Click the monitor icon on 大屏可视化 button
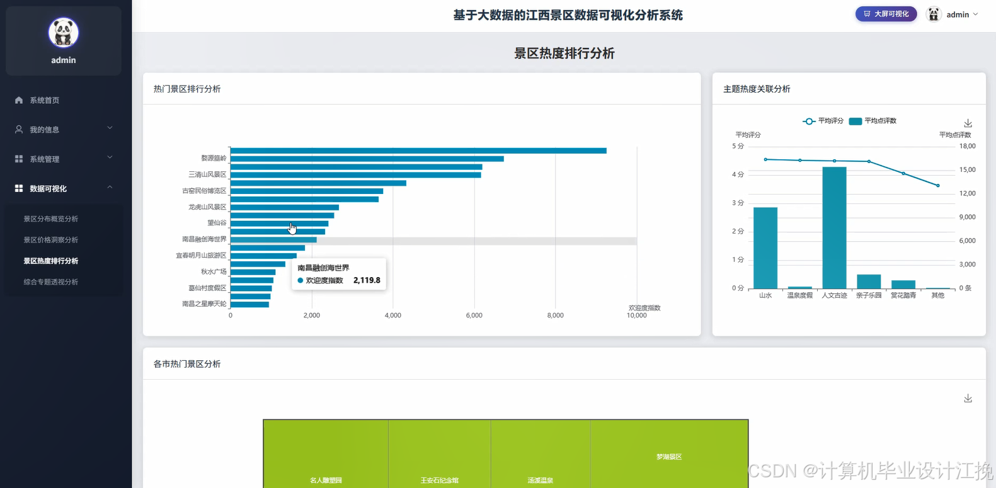The height and width of the screenshot is (488, 996). [x=867, y=14]
